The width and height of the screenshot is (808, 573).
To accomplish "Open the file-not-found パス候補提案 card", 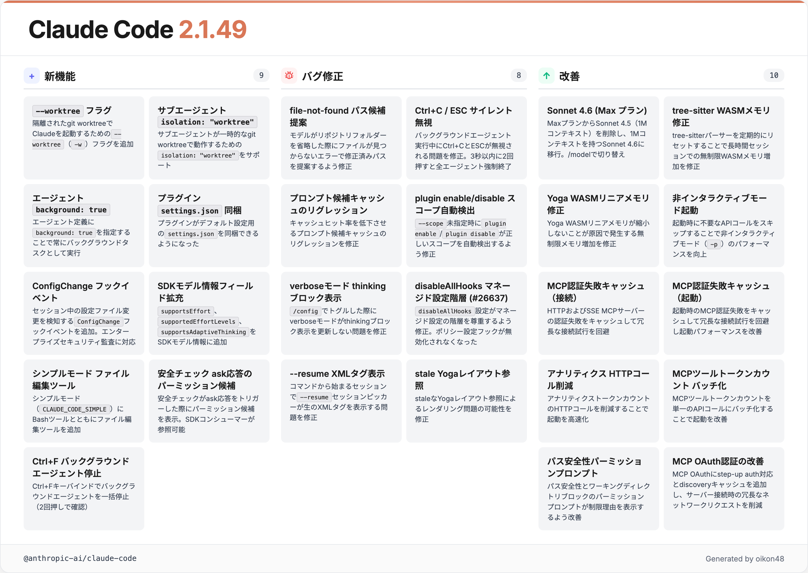I will pos(341,138).
